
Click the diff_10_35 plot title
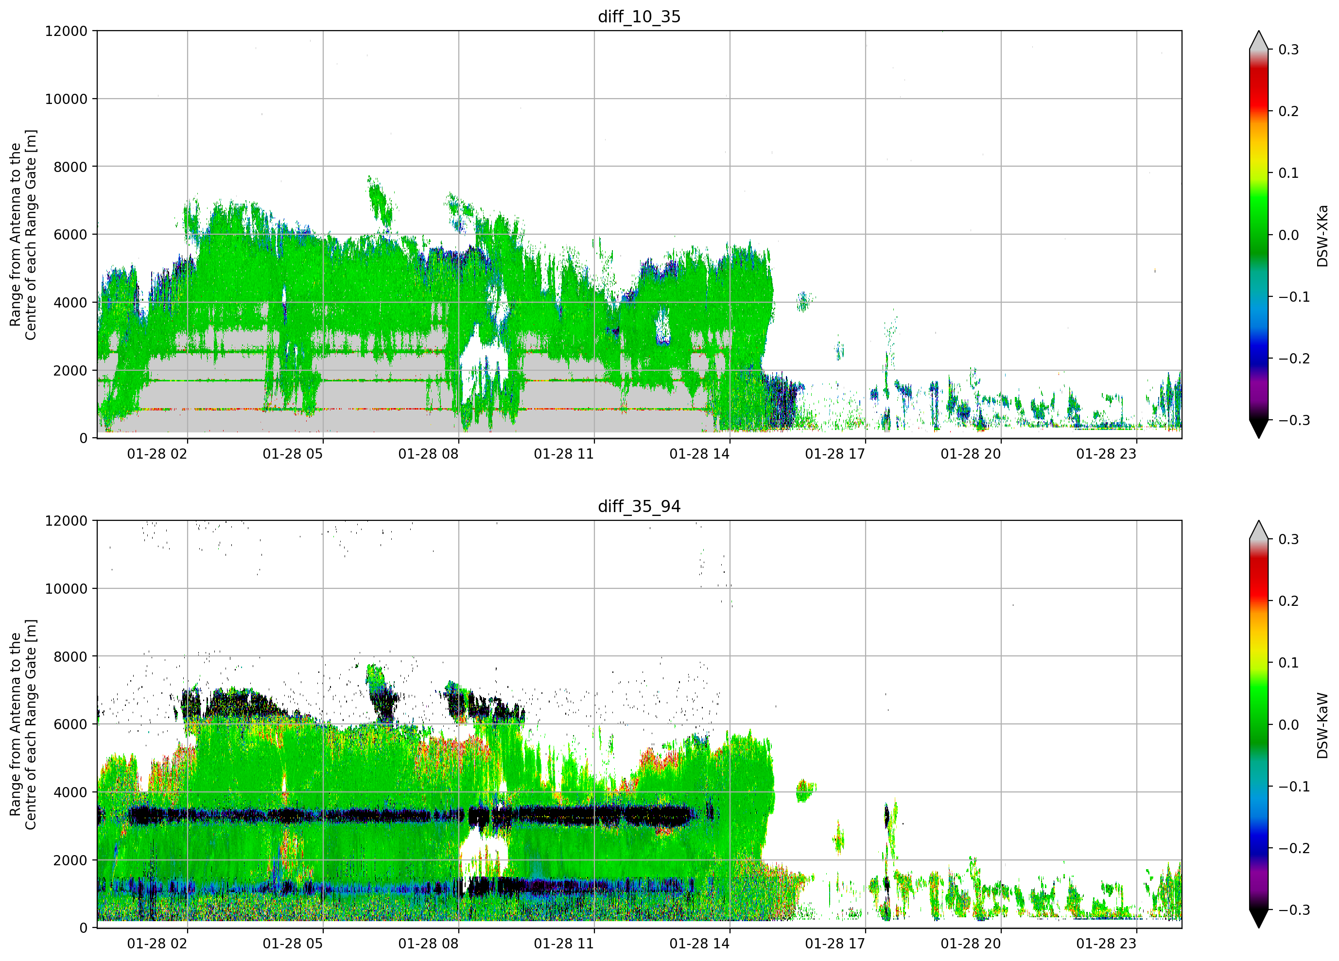(x=640, y=17)
